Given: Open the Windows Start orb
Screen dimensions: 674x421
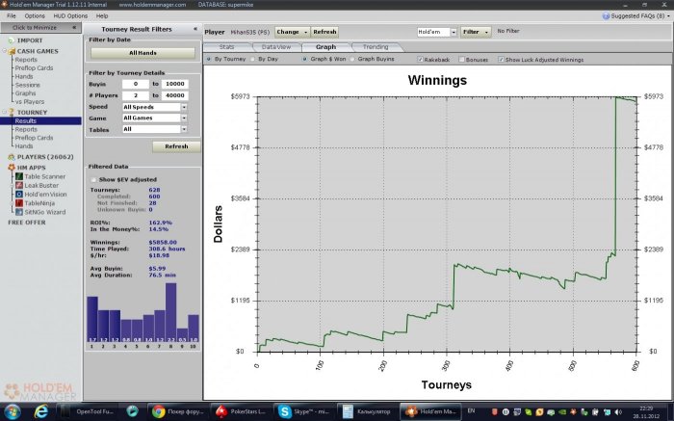Looking at the screenshot, I should coord(13,411).
